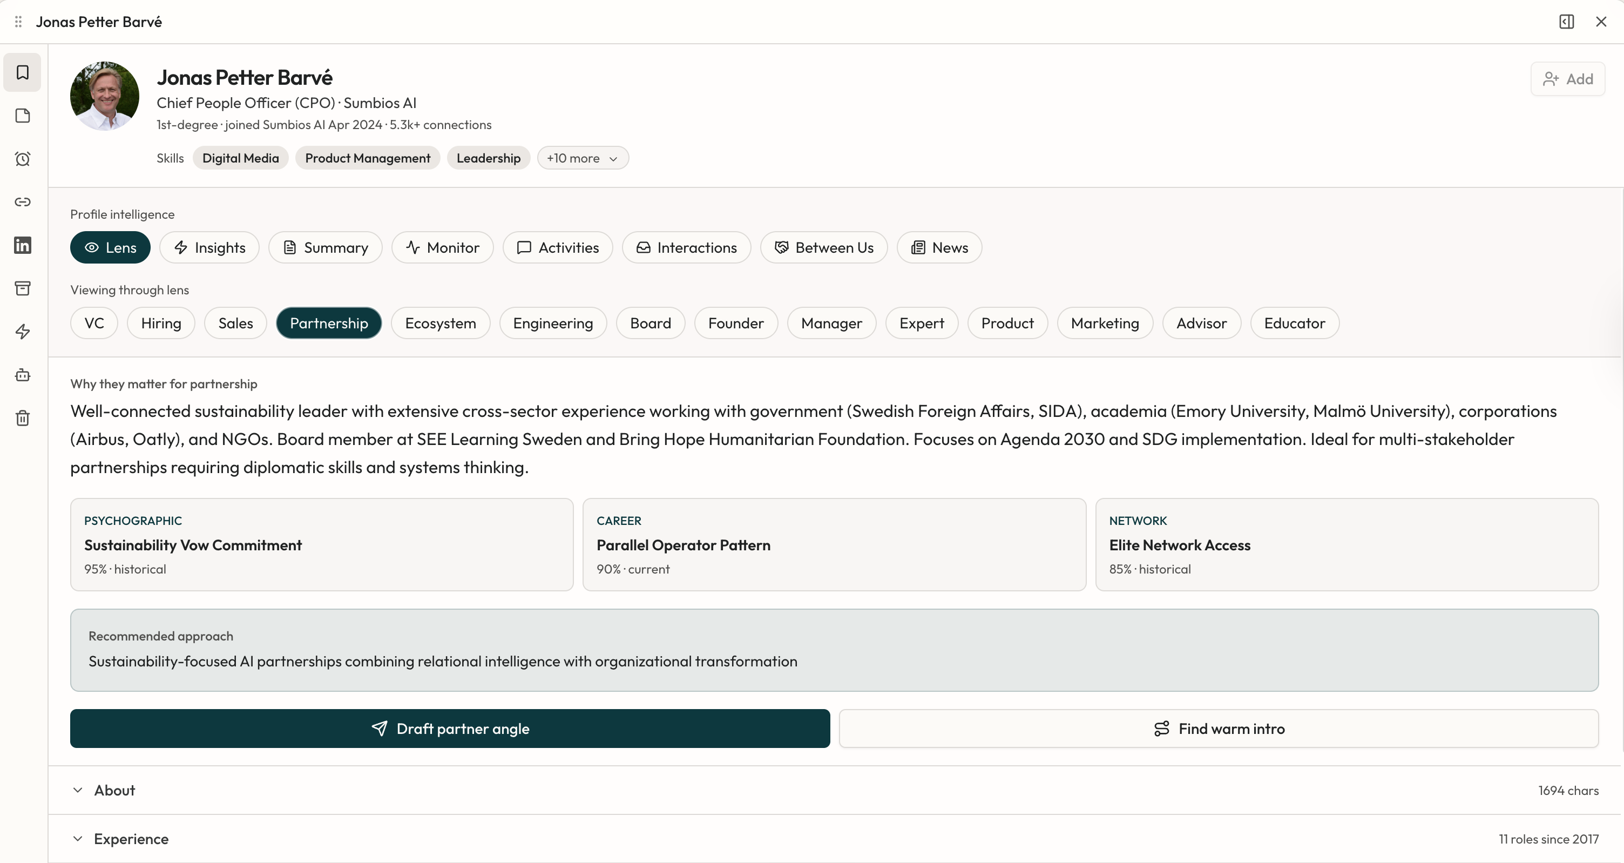1624x863 pixels.
Task: Expand the +10 more skills dropdown
Action: point(583,158)
